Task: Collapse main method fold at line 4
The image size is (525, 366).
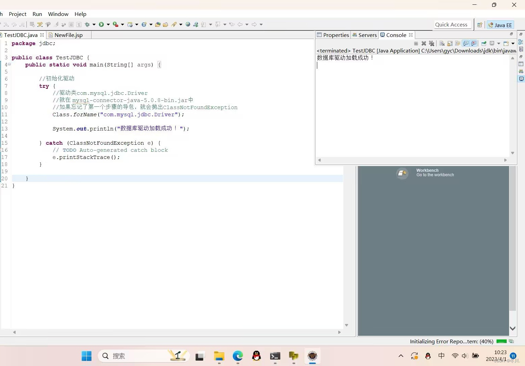Action: click(x=9, y=64)
